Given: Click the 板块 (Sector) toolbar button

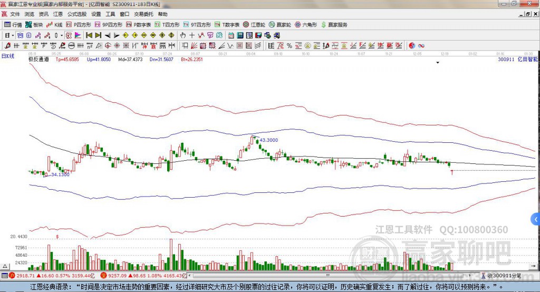Looking at the screenshot, I should pyautogui.click(x=34, y=24).
